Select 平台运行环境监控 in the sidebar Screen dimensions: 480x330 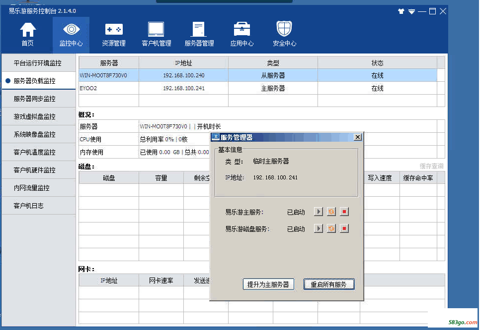(x=39, y=63)
